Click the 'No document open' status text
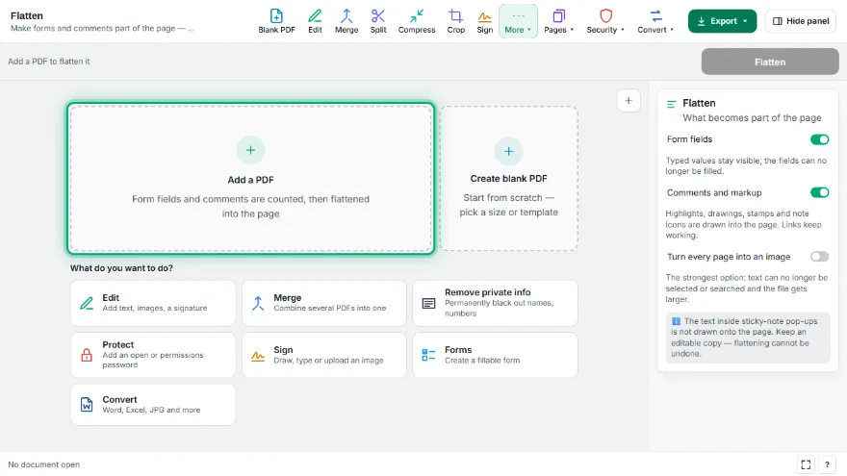Viewport: 847px width, 476px height. 43,464
